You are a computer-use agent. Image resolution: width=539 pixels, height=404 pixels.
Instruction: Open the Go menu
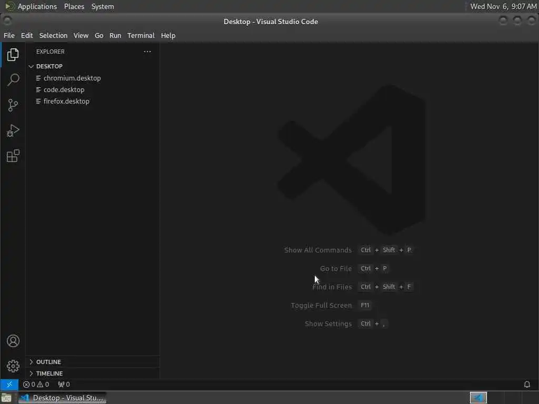click(x=99, y=35)
